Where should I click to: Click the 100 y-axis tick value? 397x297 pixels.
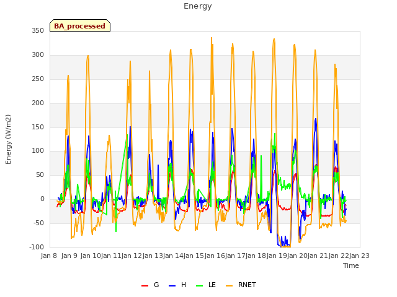(38, 151)
